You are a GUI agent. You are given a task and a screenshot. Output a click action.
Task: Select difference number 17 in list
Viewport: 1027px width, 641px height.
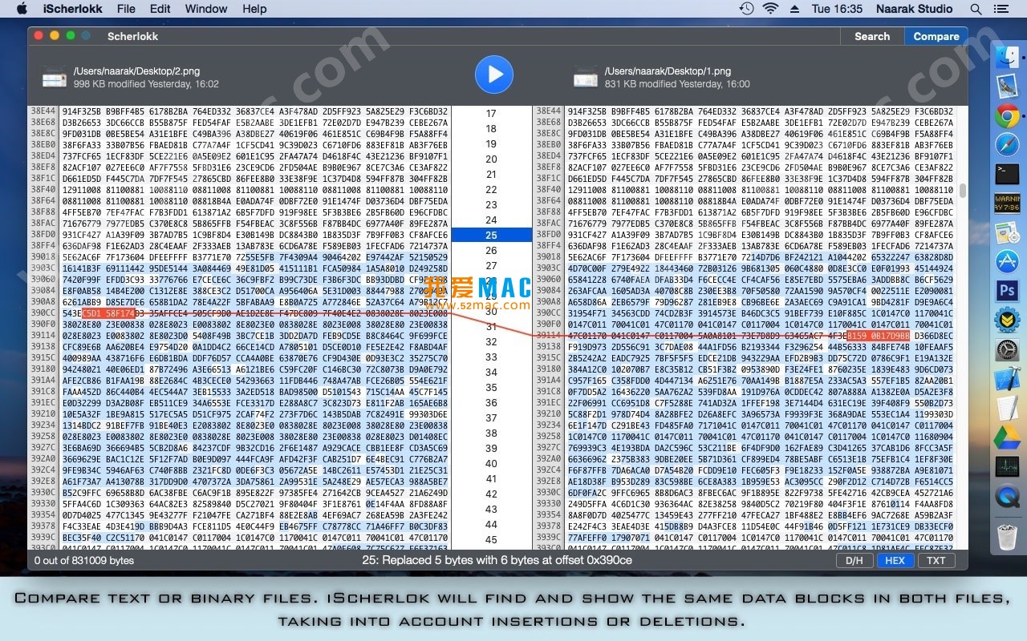[x=491, y=113]
